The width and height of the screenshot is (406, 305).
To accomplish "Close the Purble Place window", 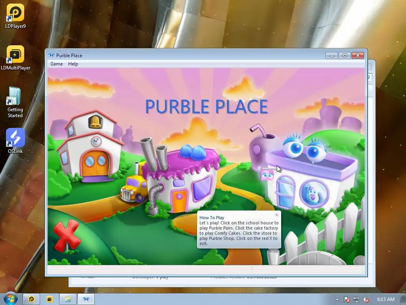I will pos(358,55).
